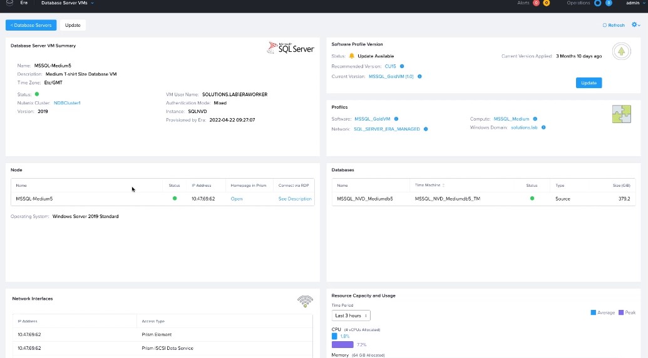Click the purple 7.2% CPU peak bar
Screen dimensions: 648x358
342,345
